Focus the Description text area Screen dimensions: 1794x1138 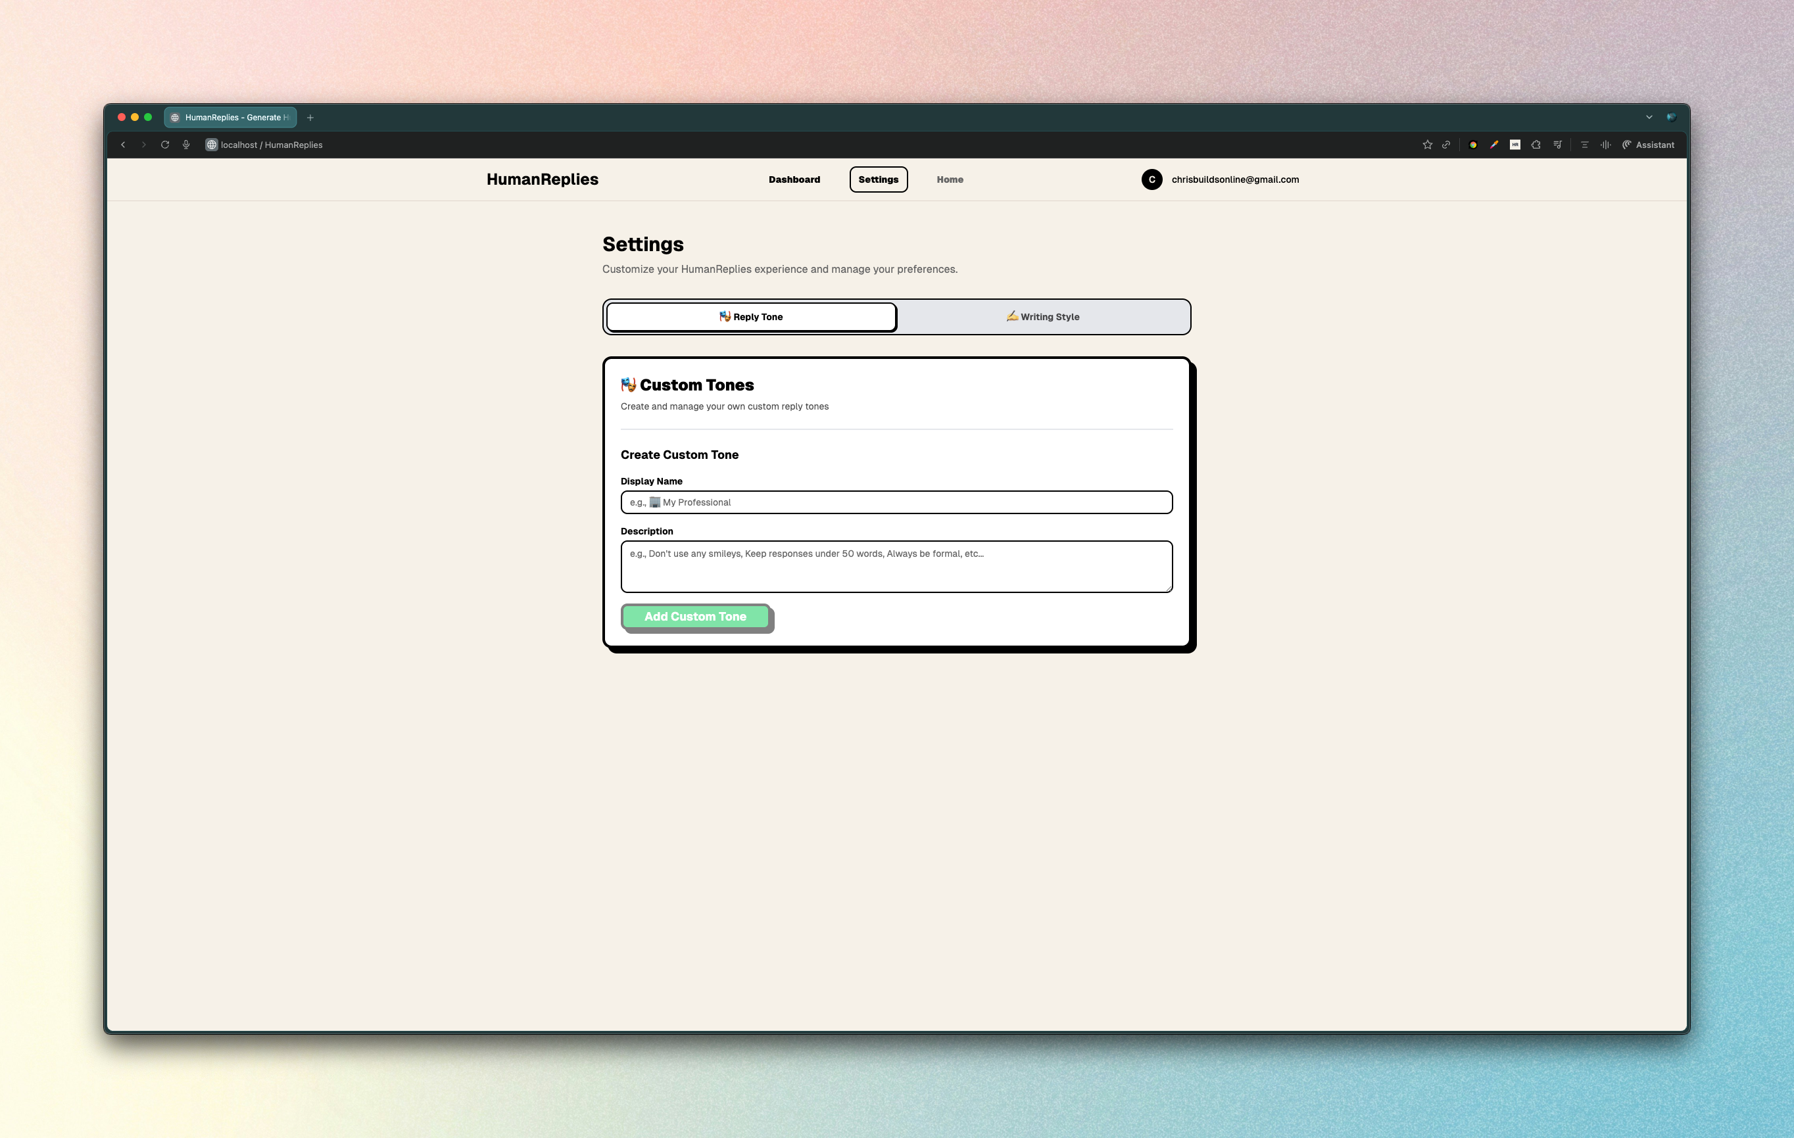(x=896, y=567)
